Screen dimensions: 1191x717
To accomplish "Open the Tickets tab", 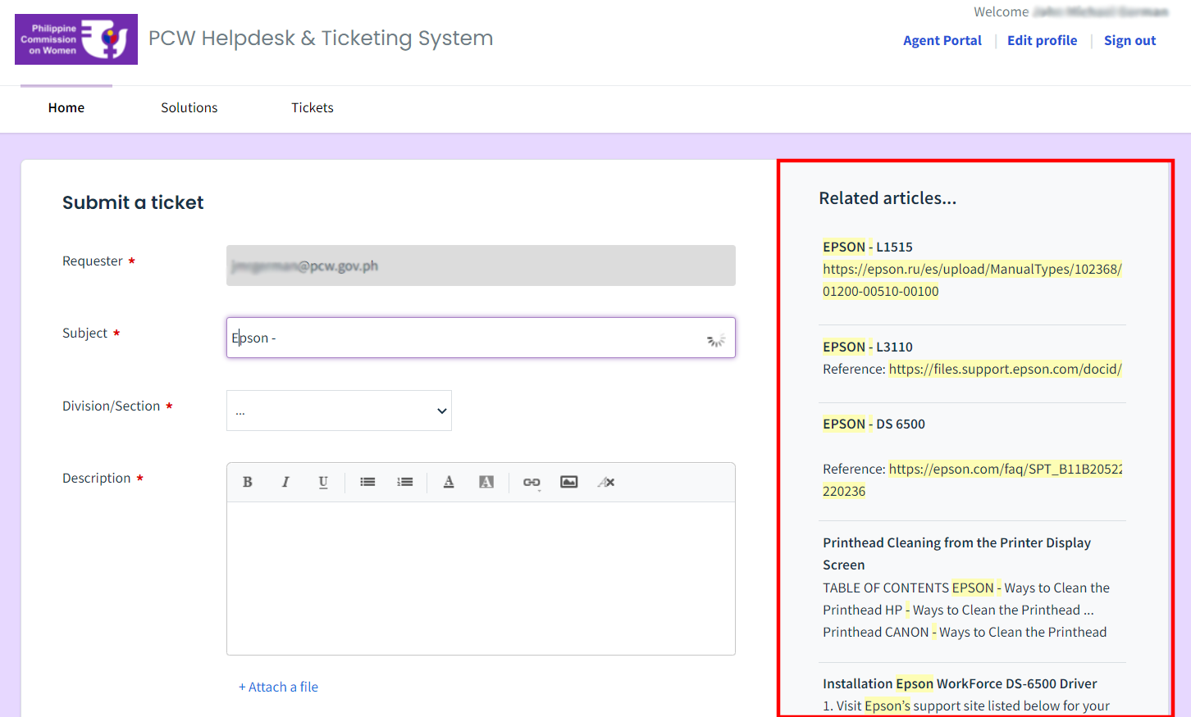I will pos(313,108).
